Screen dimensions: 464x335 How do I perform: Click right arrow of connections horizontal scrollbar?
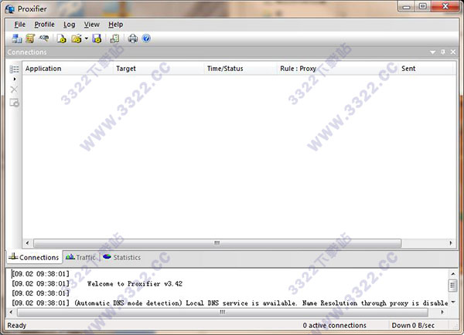pos(451,243)
